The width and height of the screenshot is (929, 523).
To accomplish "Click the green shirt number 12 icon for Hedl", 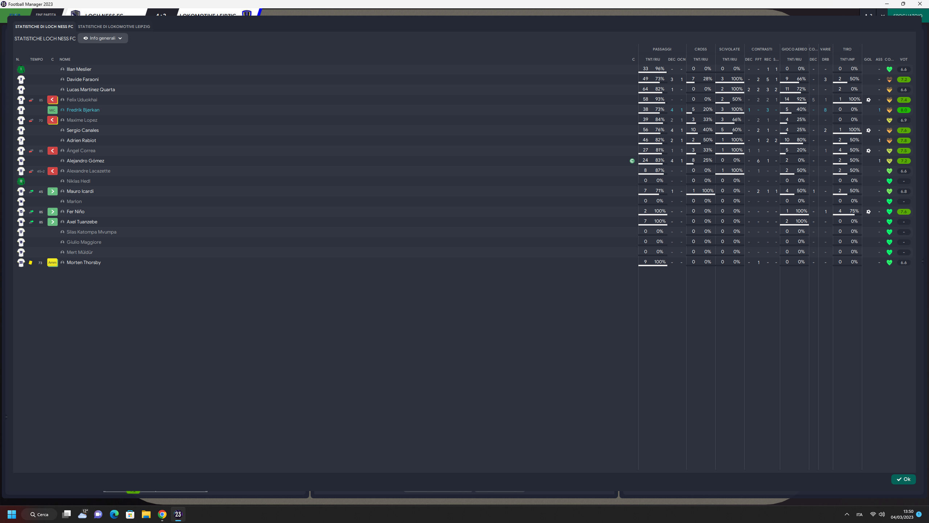I will pos(21,181).
